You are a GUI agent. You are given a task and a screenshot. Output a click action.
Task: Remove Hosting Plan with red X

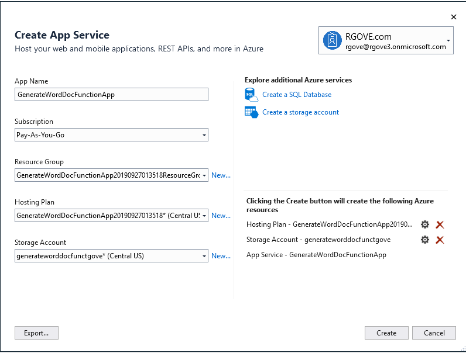440,224
